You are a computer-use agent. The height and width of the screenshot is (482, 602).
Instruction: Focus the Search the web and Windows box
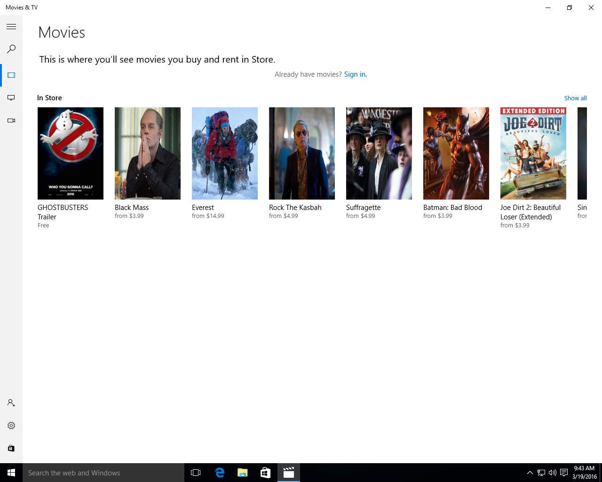coord(103,473)
